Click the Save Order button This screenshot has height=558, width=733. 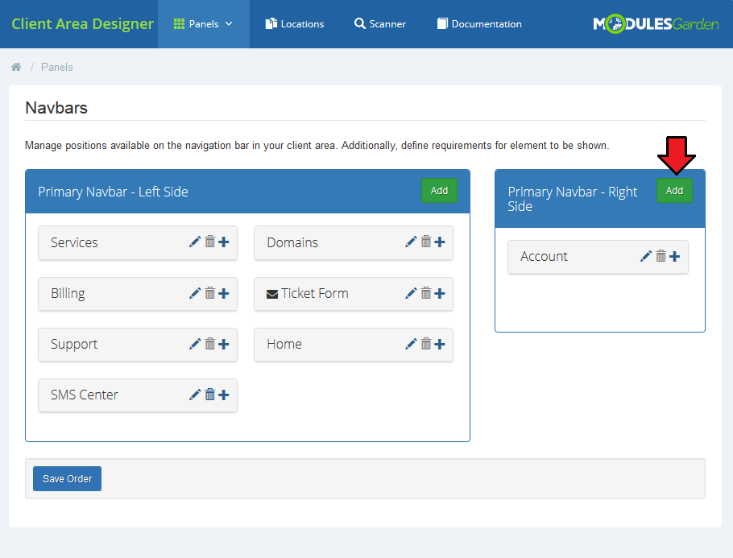point(68,478)
